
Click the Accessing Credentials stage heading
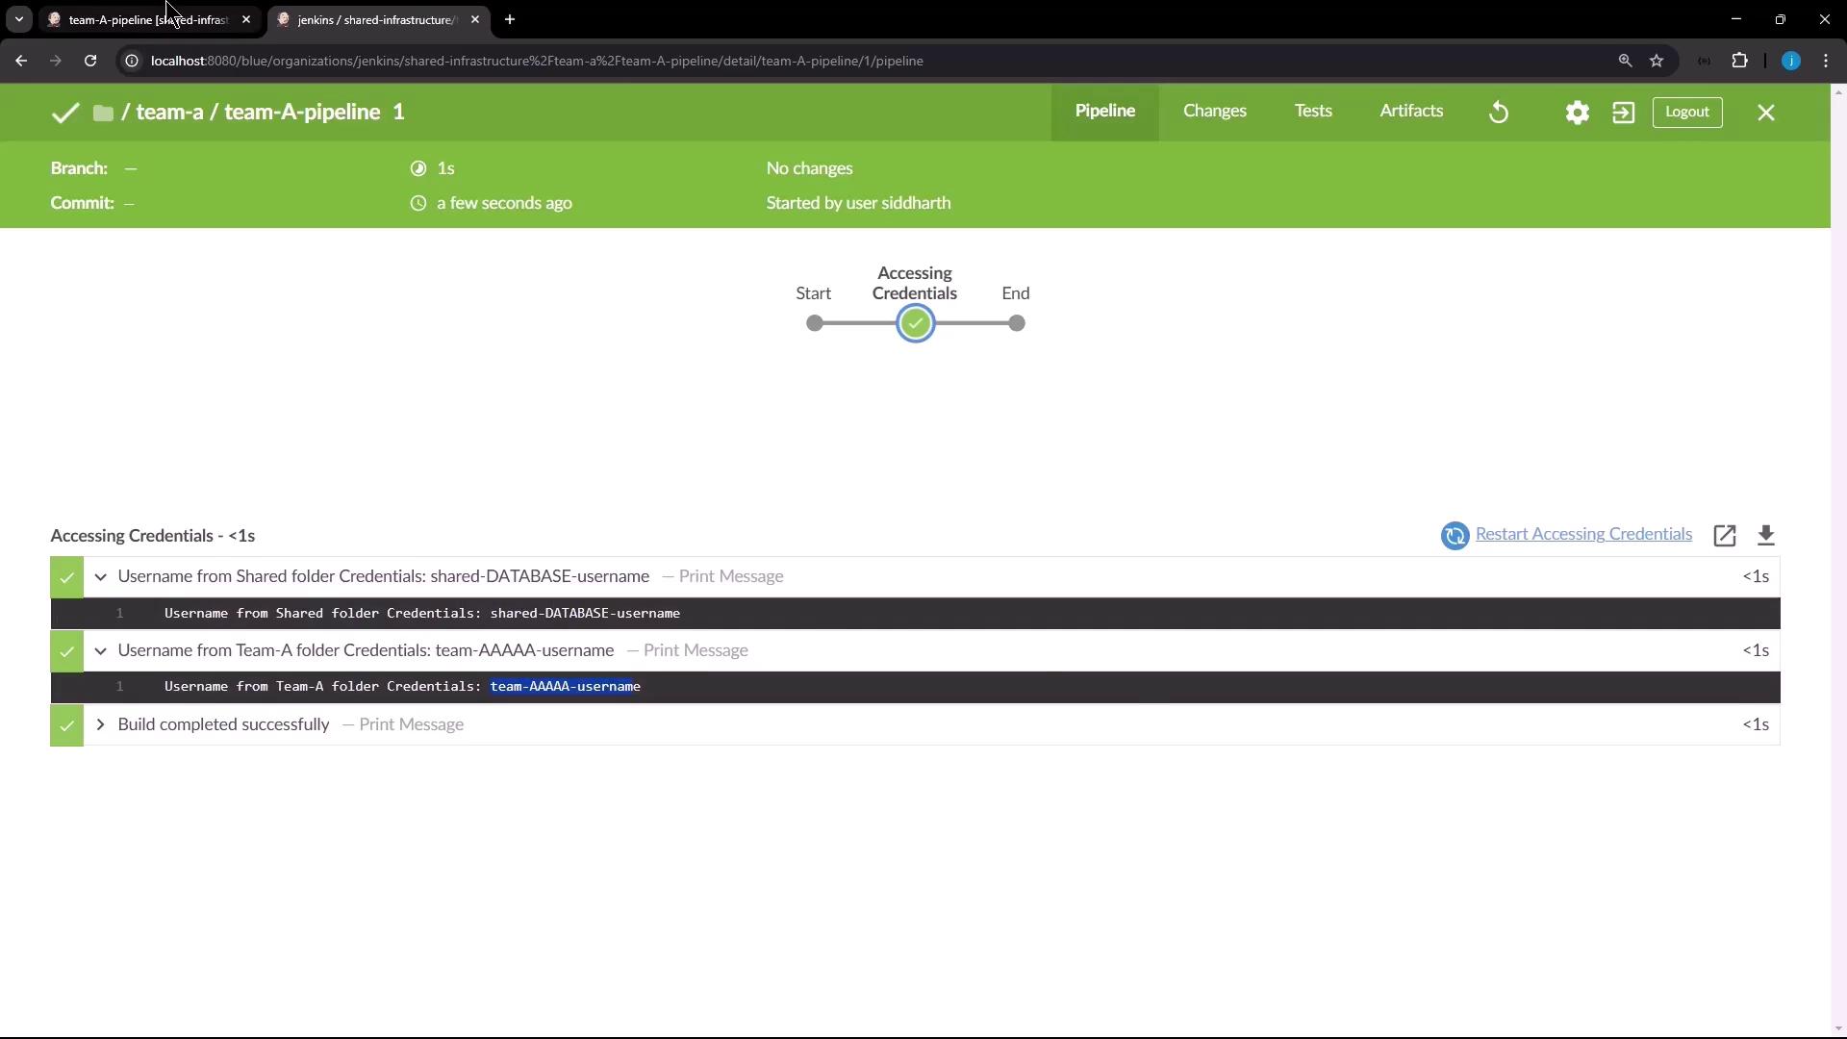tap(153, 536)
